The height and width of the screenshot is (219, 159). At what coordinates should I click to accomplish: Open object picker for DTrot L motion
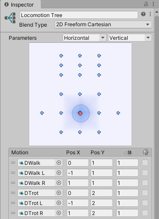click(59, 203)
